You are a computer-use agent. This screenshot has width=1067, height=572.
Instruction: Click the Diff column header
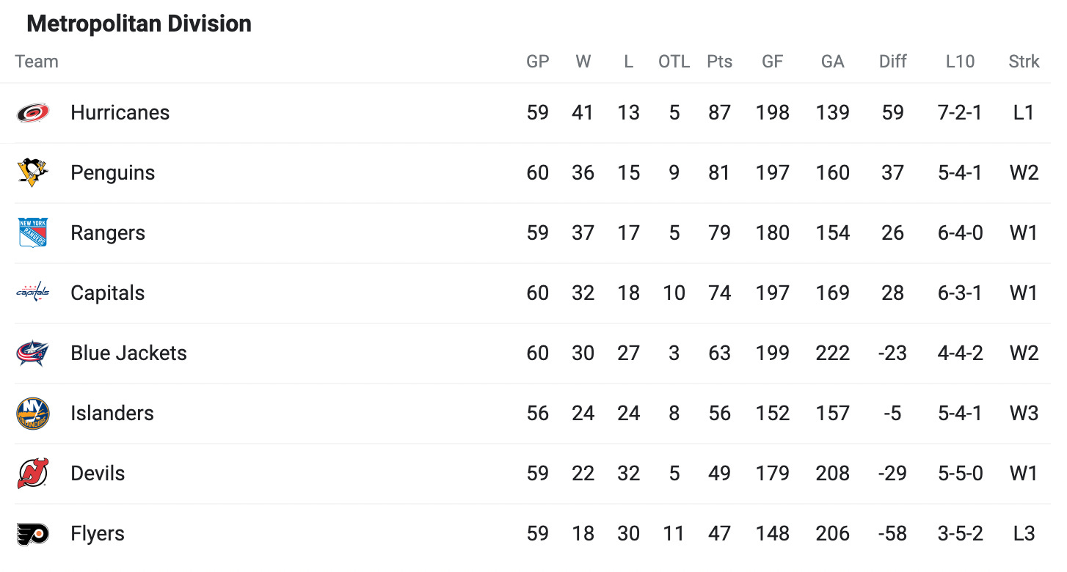(x=893, y=62)
